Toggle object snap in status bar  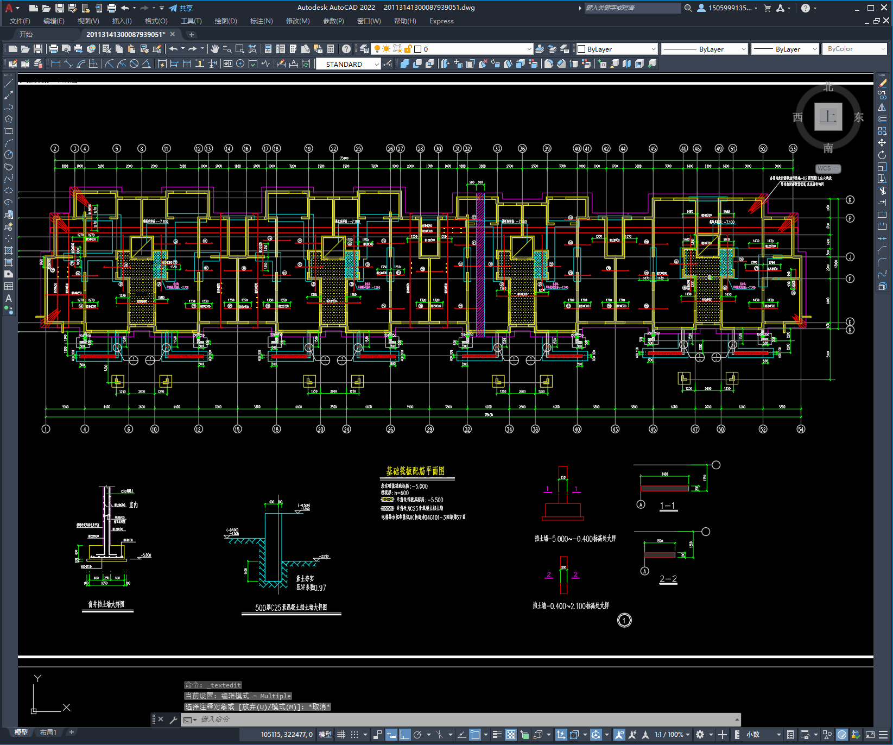tap(475, 735)
